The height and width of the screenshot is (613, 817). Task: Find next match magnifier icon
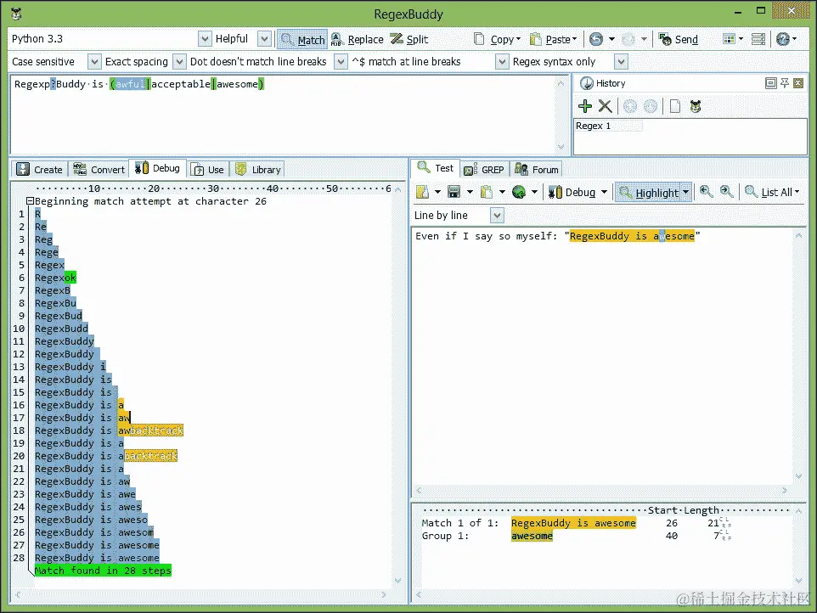tap(726, 192)
